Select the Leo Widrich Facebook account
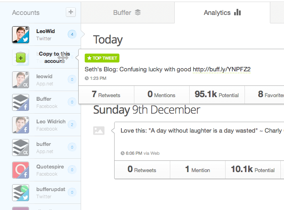The height and width of the screenshot is (210, 284). [50, 125]
